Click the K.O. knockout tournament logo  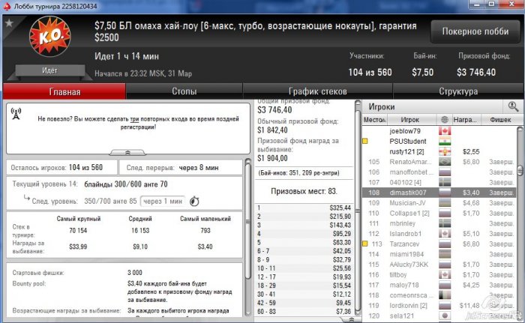(x=50, y=36)
